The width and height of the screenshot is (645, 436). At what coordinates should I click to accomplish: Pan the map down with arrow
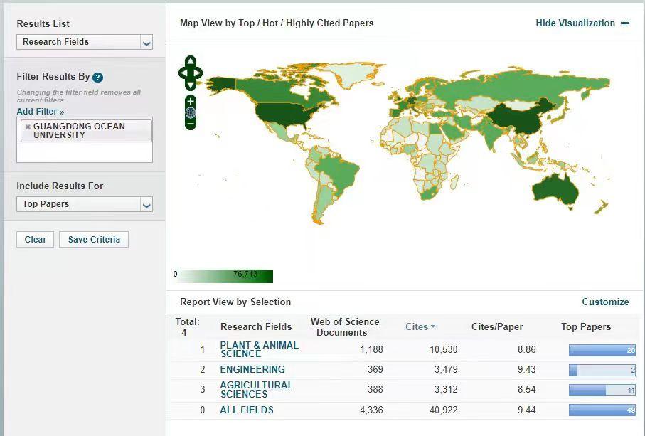tap(191, 84)
